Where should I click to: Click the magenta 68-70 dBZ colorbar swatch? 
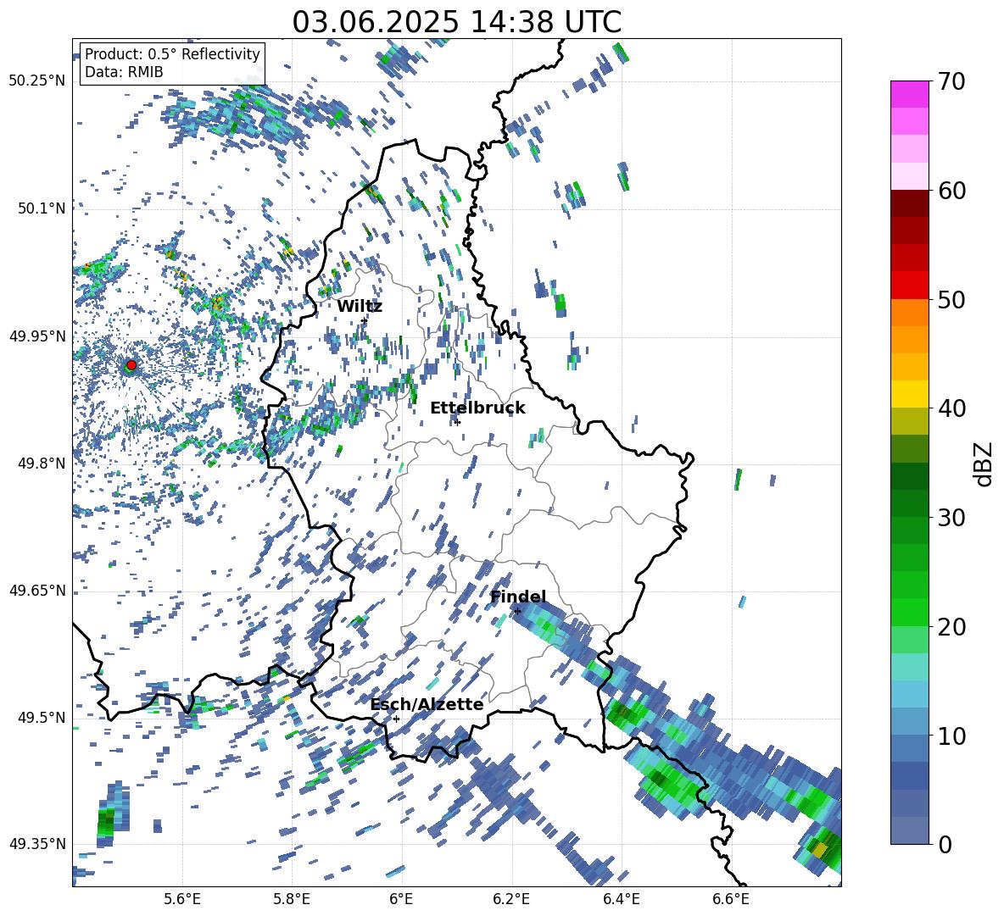click(909, 94)
